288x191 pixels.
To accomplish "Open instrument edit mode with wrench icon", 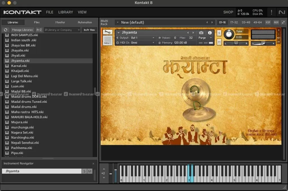I will pyautogui.click(x=107, y=32).
